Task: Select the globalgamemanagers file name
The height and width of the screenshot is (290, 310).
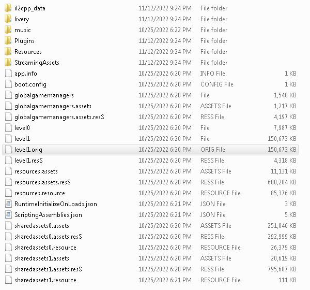Action: click(44, 95)
